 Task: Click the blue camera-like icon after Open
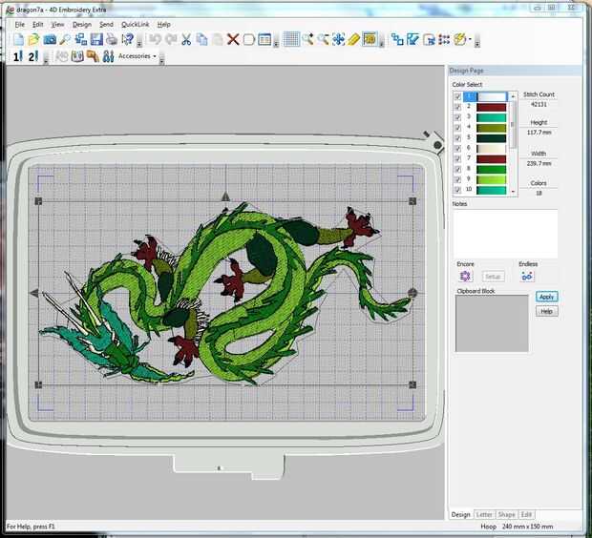click(50, 39)
